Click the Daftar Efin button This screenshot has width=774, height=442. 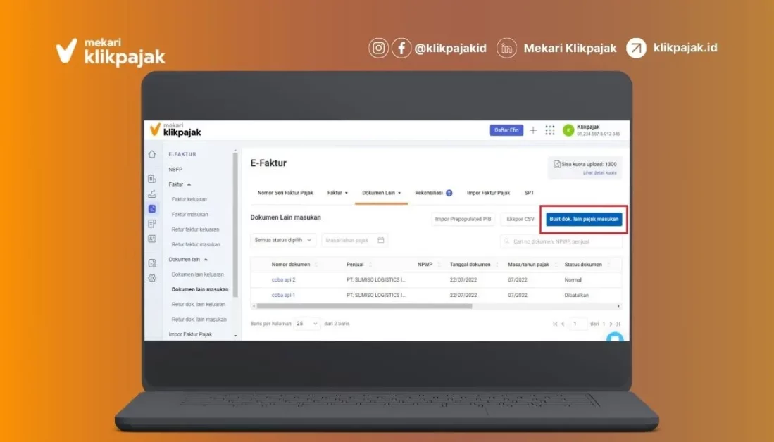pyautogui.click(x=506, y=130)
